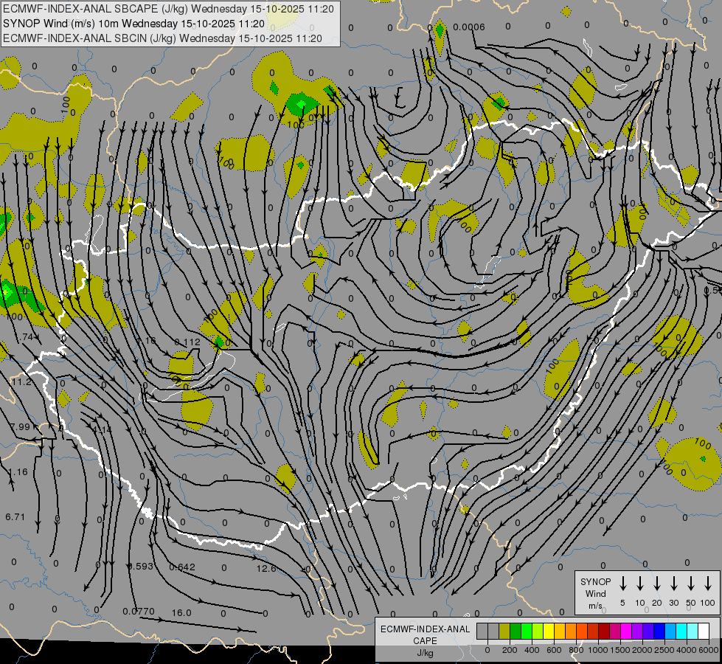The width and height of the screenshot is (722, 664).
Task: Pick the white CAPE legend swatch
Action: [x=704, y=632]
